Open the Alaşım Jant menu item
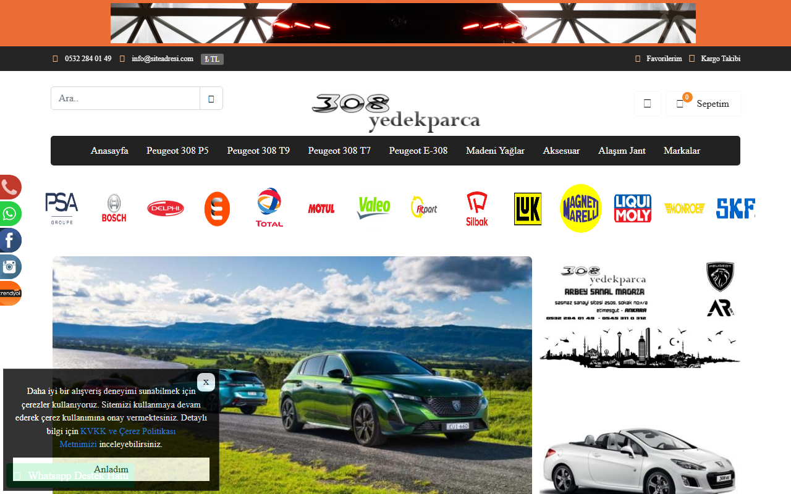This screenshot has height=494, width=791. 622,151
